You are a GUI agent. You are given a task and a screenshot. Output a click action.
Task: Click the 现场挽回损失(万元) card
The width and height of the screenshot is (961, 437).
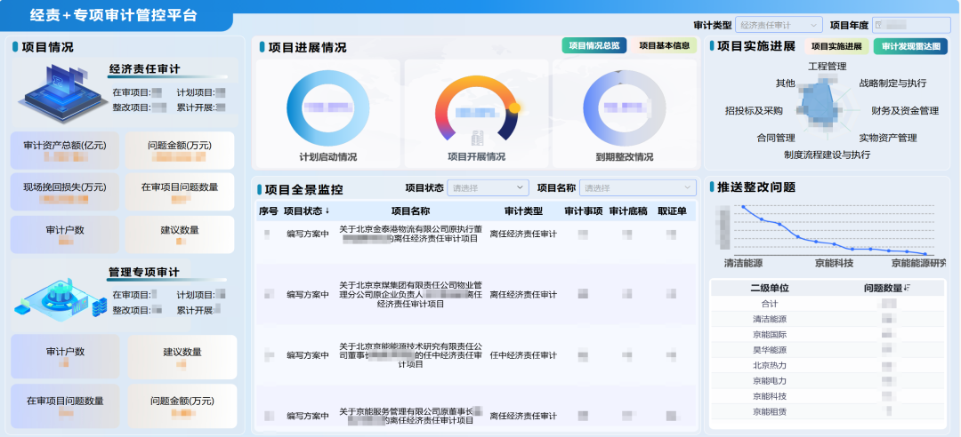pos(65,192)
